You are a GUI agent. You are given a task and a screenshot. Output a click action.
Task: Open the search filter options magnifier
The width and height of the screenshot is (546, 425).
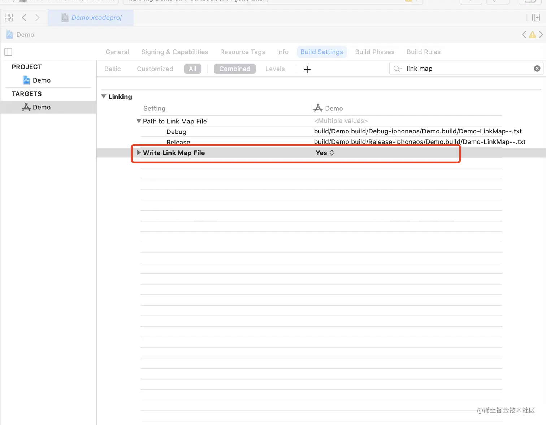click(x=398, y=69)
